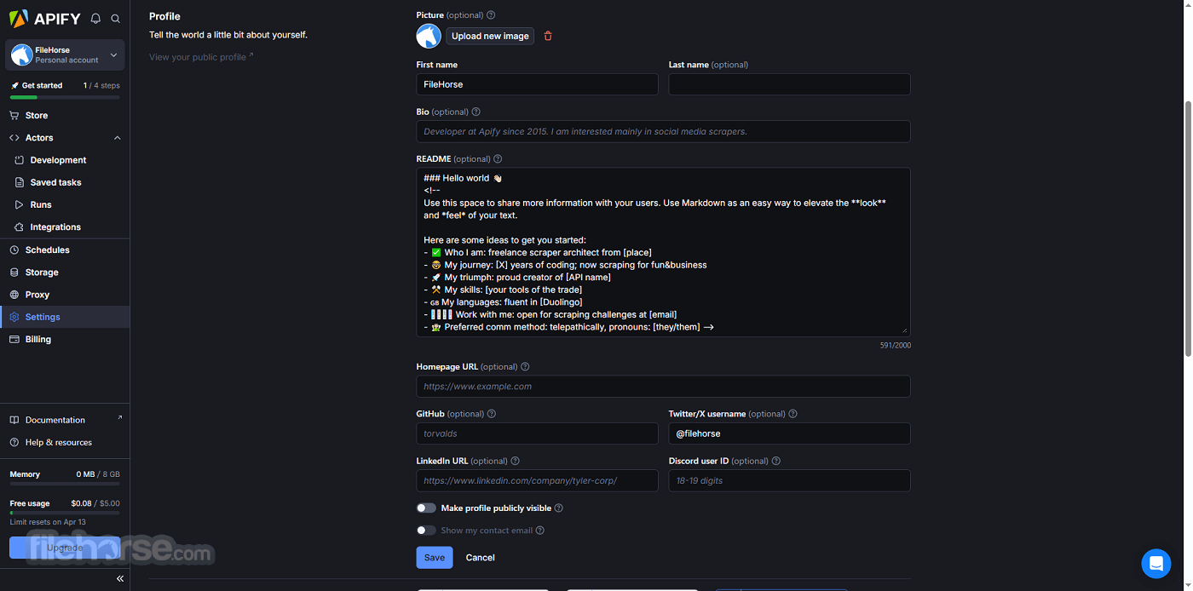
Task: Click the Proxy globe icon
Action: pyautogui.click(x=14, y=295)
